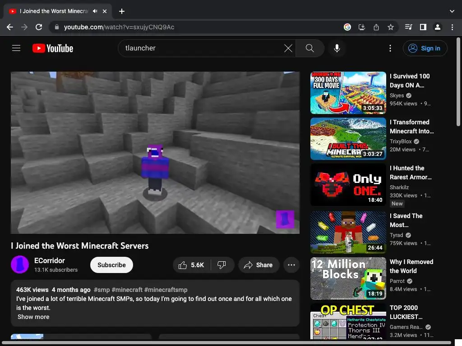
Task: Open 'OP CHEST' Gamers React thumbnail
Action: pos(348,321)
